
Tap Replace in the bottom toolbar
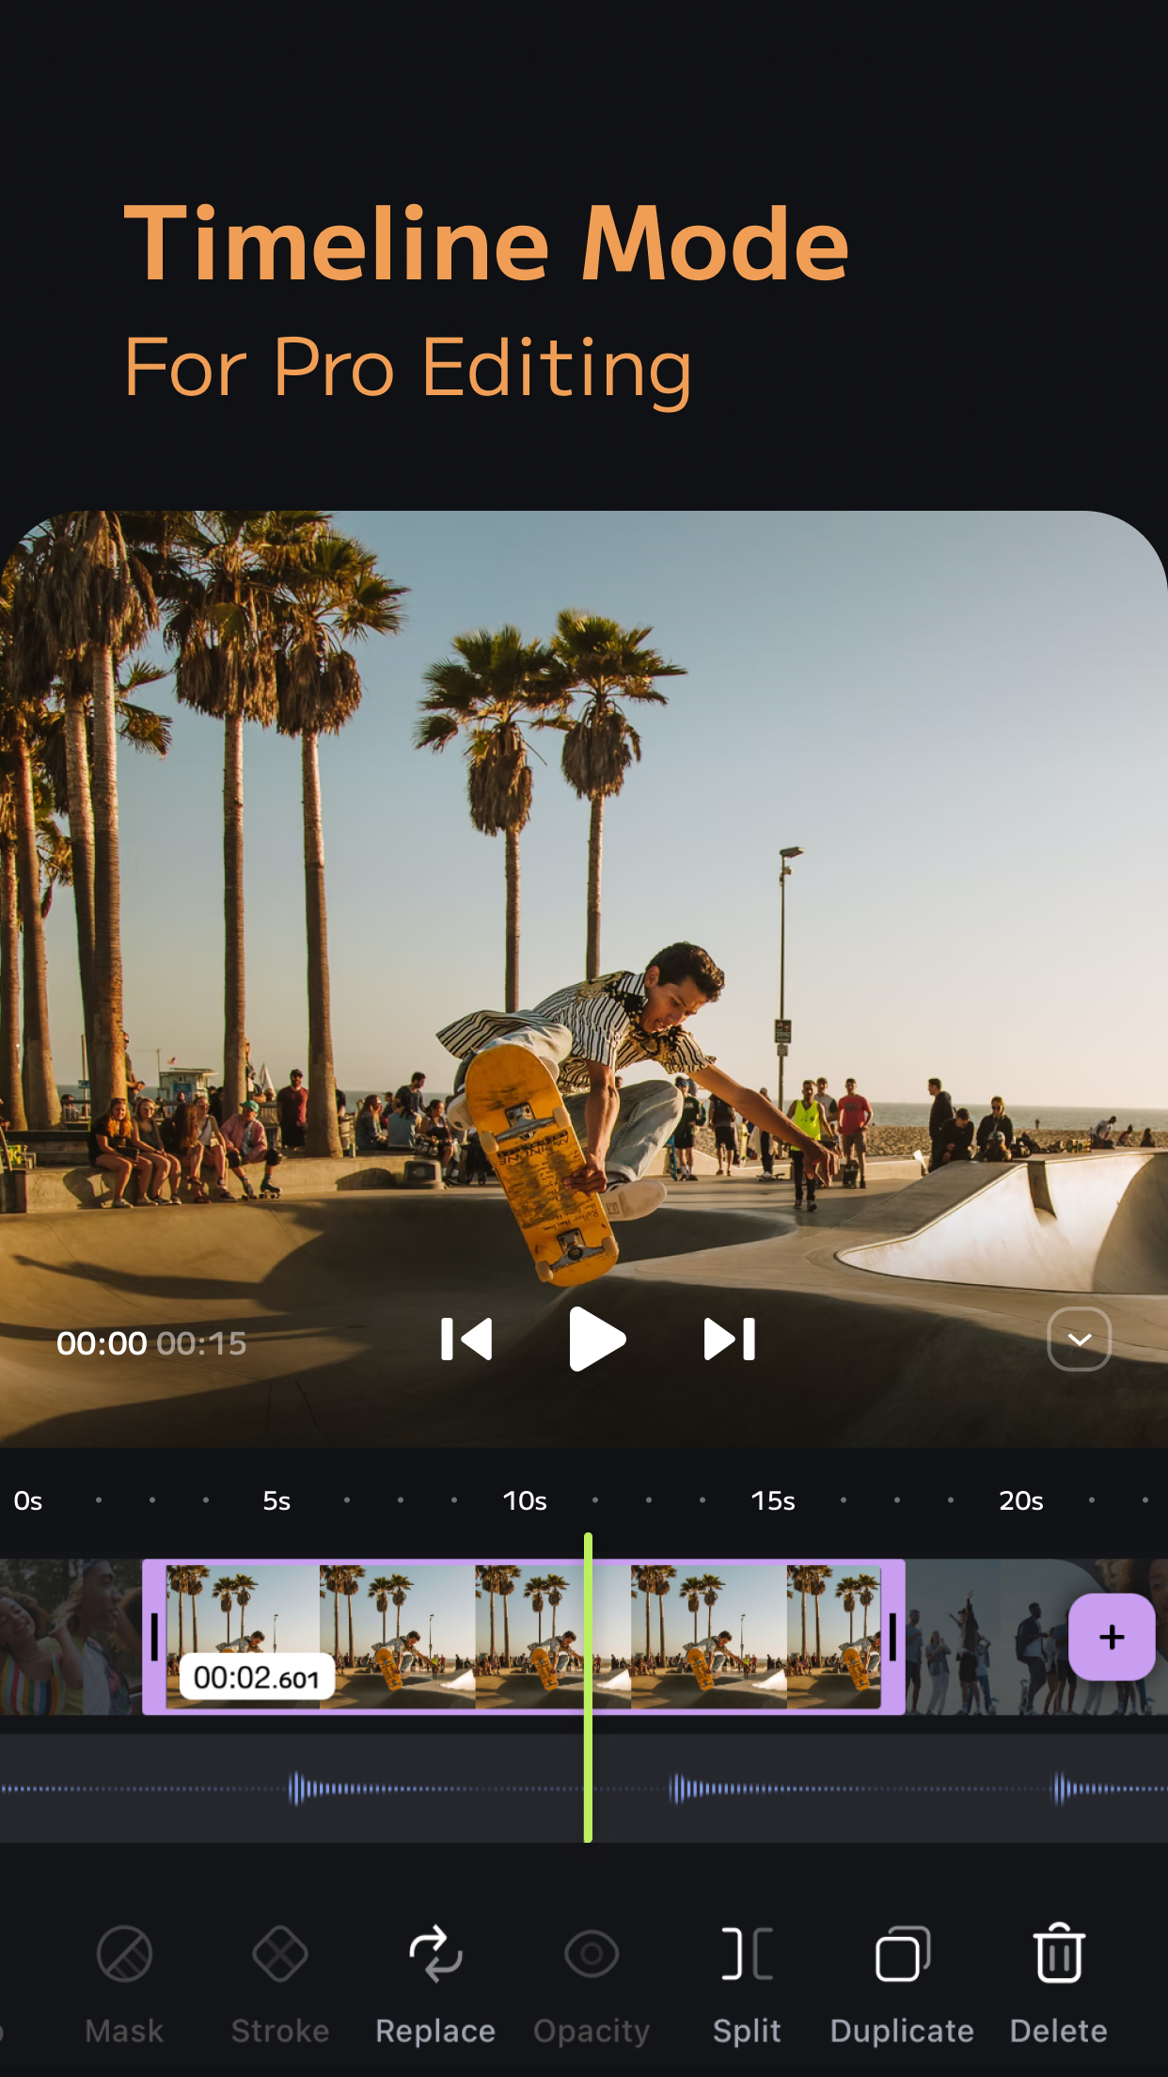(435, 1985)
